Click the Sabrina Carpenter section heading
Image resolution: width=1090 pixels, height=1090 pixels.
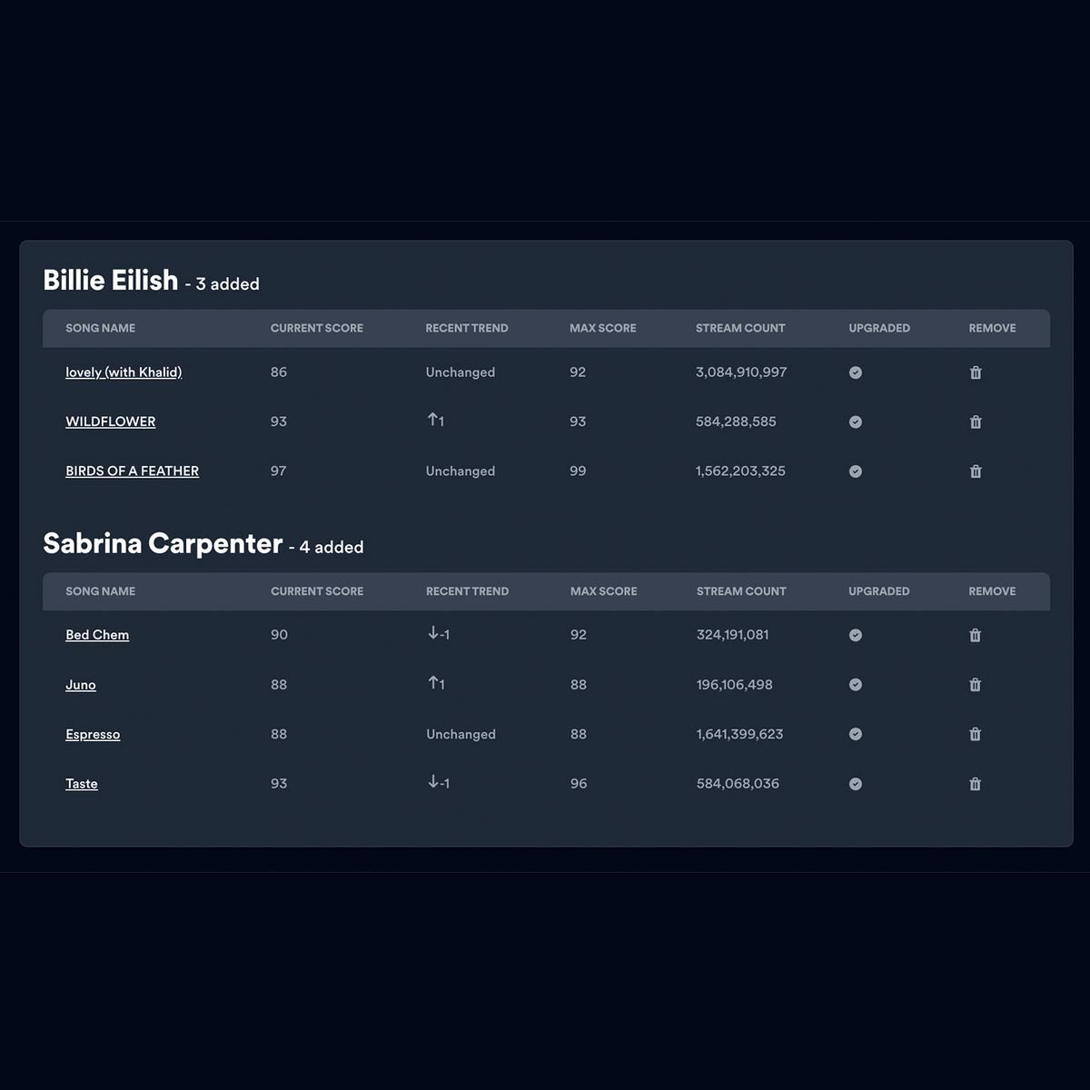point(163,542)
